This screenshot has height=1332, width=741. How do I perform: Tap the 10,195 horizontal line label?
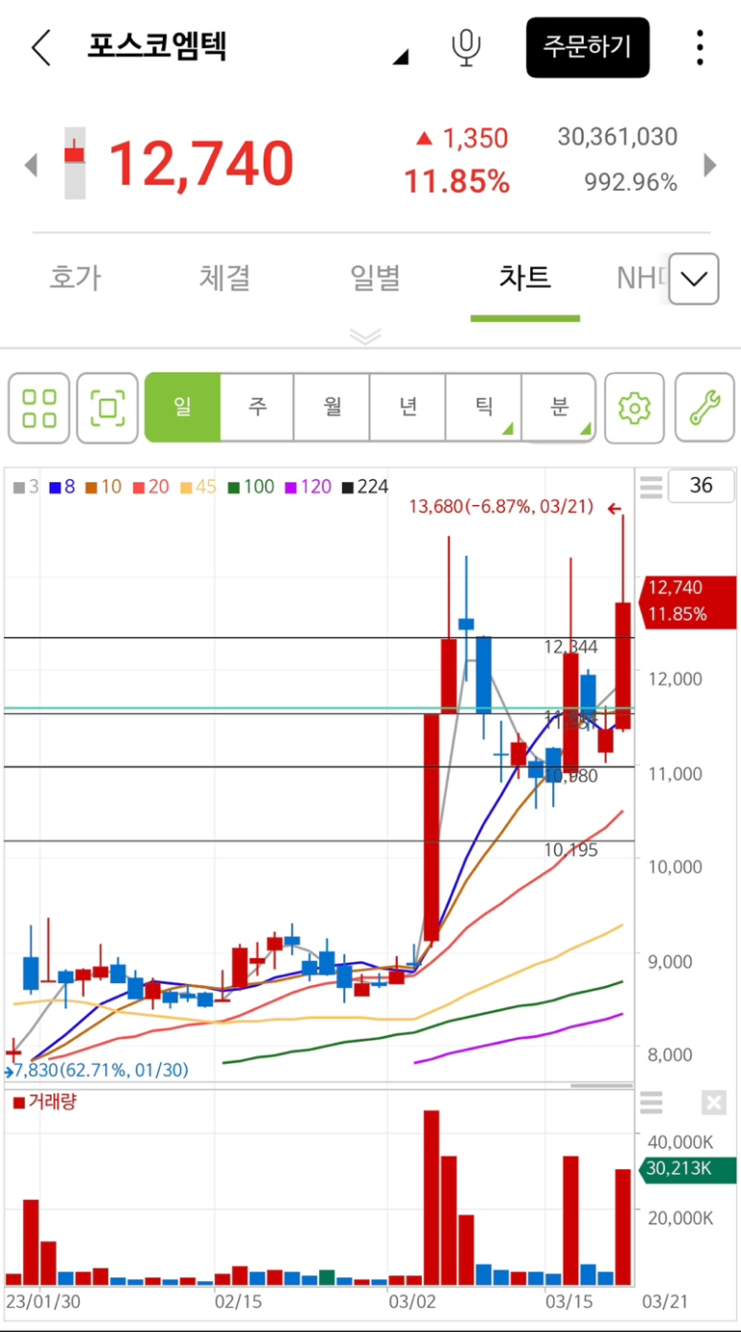[x=570, y=850]
